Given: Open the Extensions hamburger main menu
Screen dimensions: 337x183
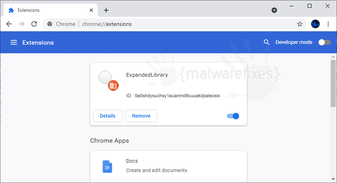Looking at the screenshot, I should point(14,42).
